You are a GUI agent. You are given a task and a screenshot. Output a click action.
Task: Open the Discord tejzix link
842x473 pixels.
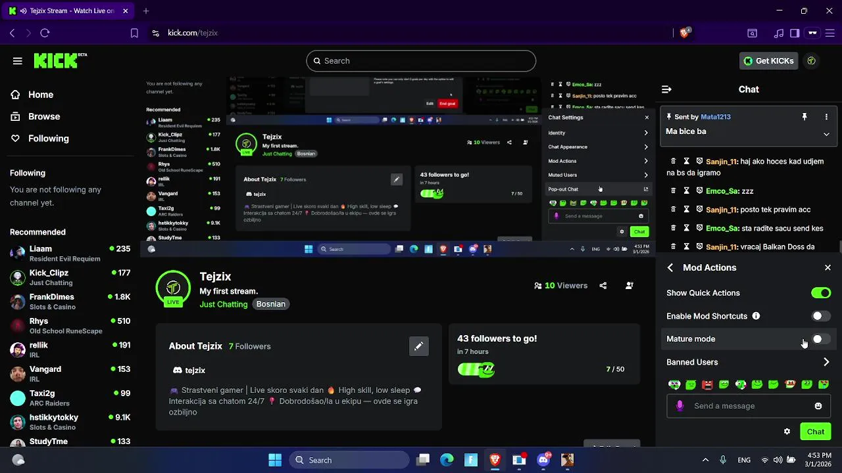189,371
